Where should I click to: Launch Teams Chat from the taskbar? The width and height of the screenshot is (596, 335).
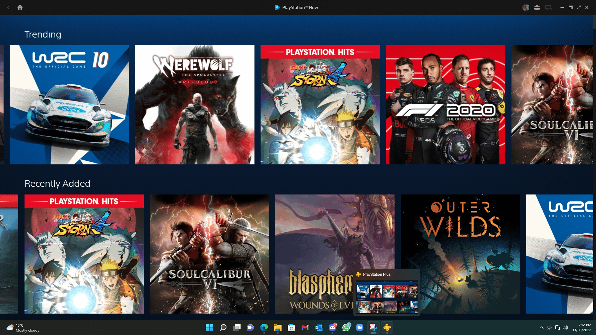click(250, 328)
